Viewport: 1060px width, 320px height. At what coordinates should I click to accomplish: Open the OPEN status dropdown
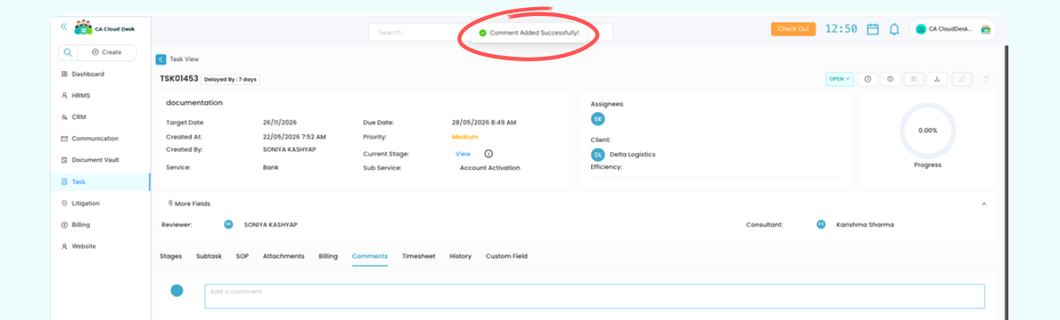click(839, 79)
